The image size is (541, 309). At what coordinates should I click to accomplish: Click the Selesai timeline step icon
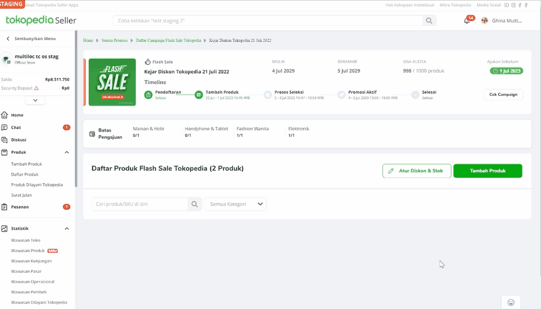[415, 95]
